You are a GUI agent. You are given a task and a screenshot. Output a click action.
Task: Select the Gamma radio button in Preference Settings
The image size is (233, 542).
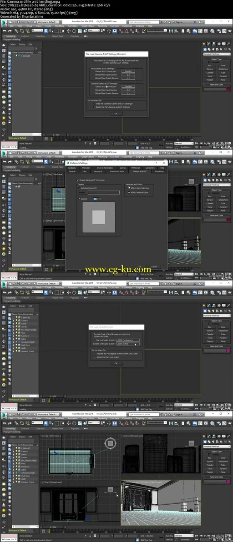(x=80, y=199)
